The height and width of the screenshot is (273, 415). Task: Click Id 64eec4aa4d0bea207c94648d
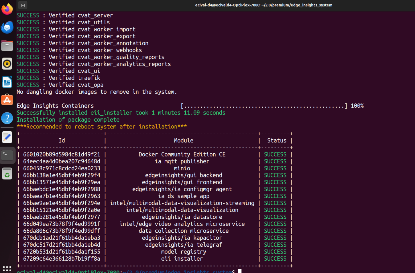tap(62, 161)
